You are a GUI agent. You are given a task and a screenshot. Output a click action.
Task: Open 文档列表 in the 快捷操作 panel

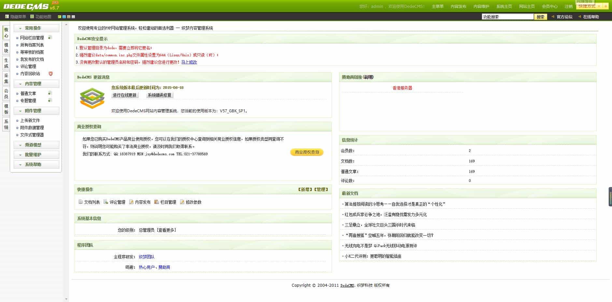pyautogui.click(x=89, y=202)
